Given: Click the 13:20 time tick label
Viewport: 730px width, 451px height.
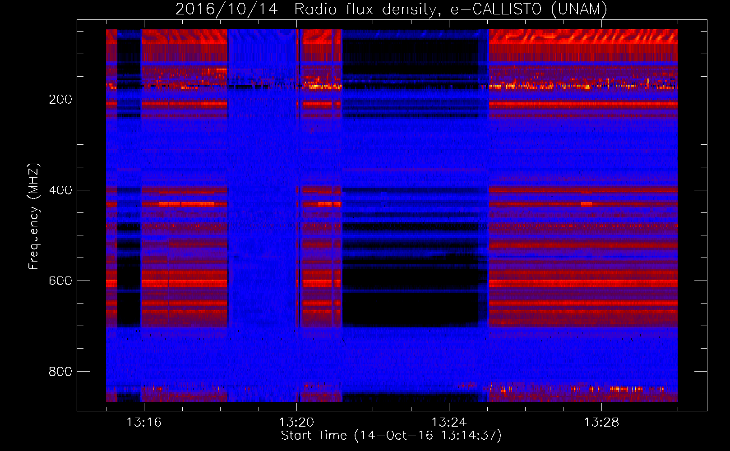Looking at the screenshot, I should tap(296, 423).
